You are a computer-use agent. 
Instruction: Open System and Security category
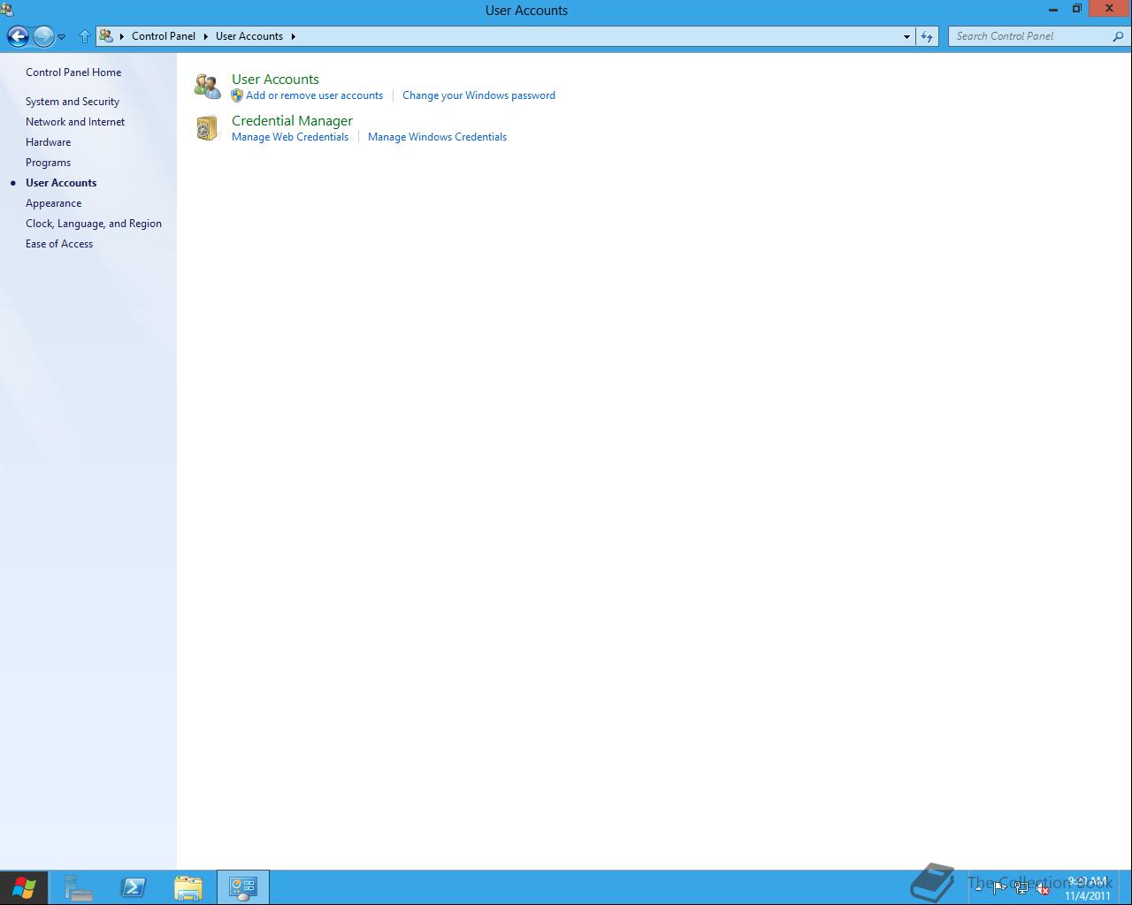(x=73, y=102)
